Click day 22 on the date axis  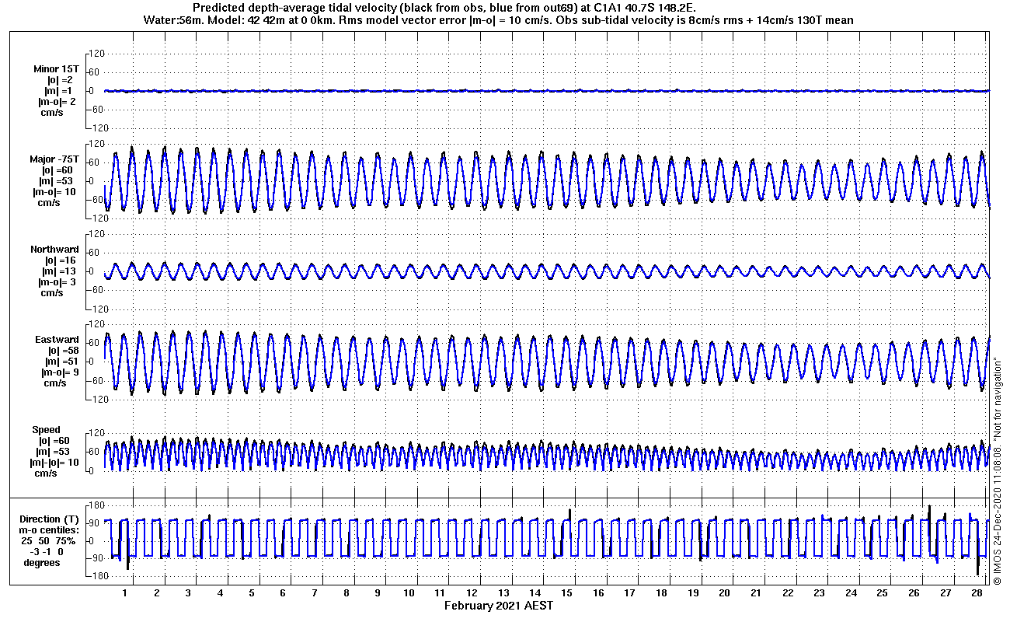coord(788,592)
